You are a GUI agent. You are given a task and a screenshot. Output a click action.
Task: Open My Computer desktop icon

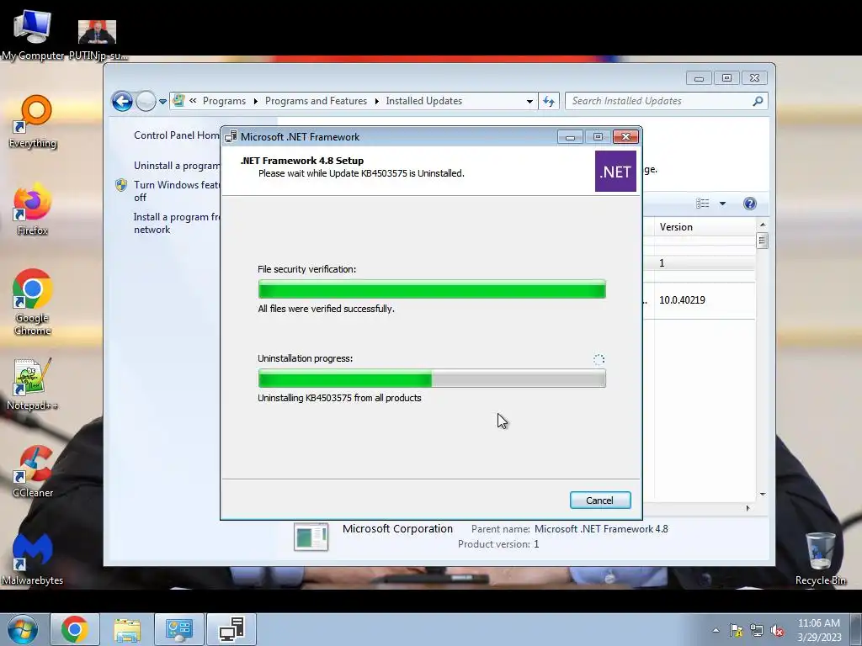click(x=33, y=35)
